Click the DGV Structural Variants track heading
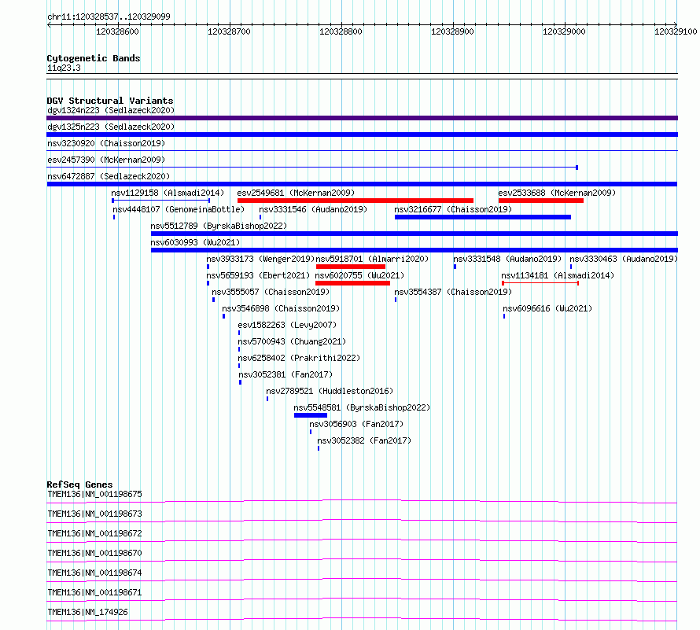Viewport: 700px width, 630px height. [x=110, y=101]
